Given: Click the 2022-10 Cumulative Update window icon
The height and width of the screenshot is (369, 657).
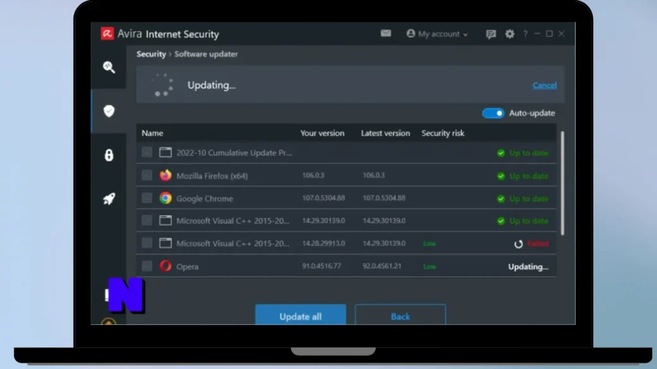Looking at the screenshot, I should click(166, 152).
